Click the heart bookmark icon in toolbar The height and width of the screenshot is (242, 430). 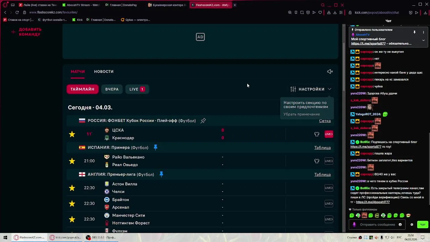320,12
